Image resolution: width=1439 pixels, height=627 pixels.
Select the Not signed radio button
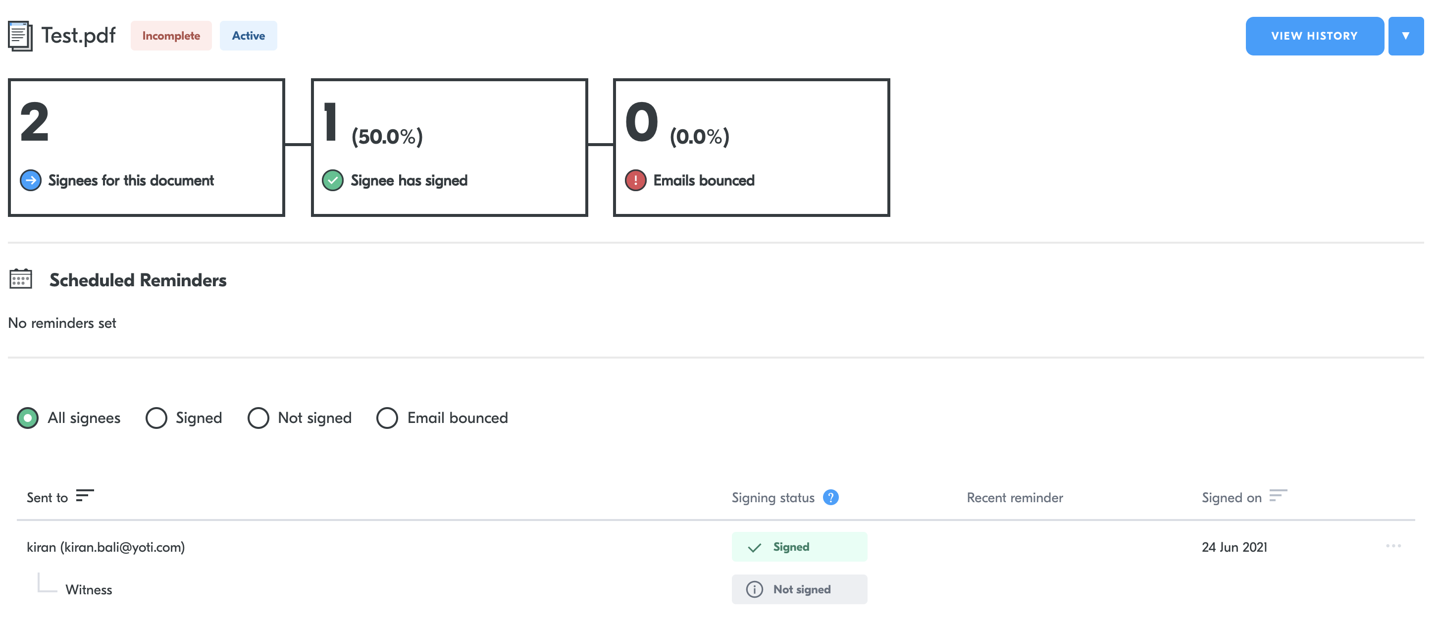[x=258, y=418]
